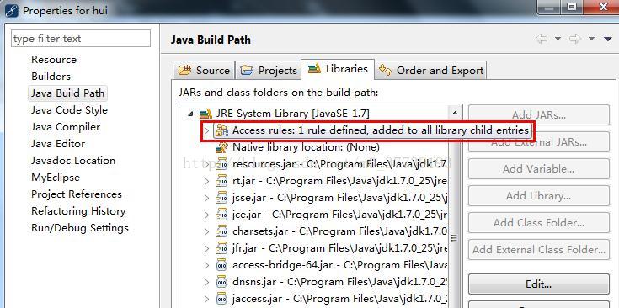Viewport: 619px width, 308px height.
Task: Expand the jaccess.jar entry
Action: coord(206,299)
